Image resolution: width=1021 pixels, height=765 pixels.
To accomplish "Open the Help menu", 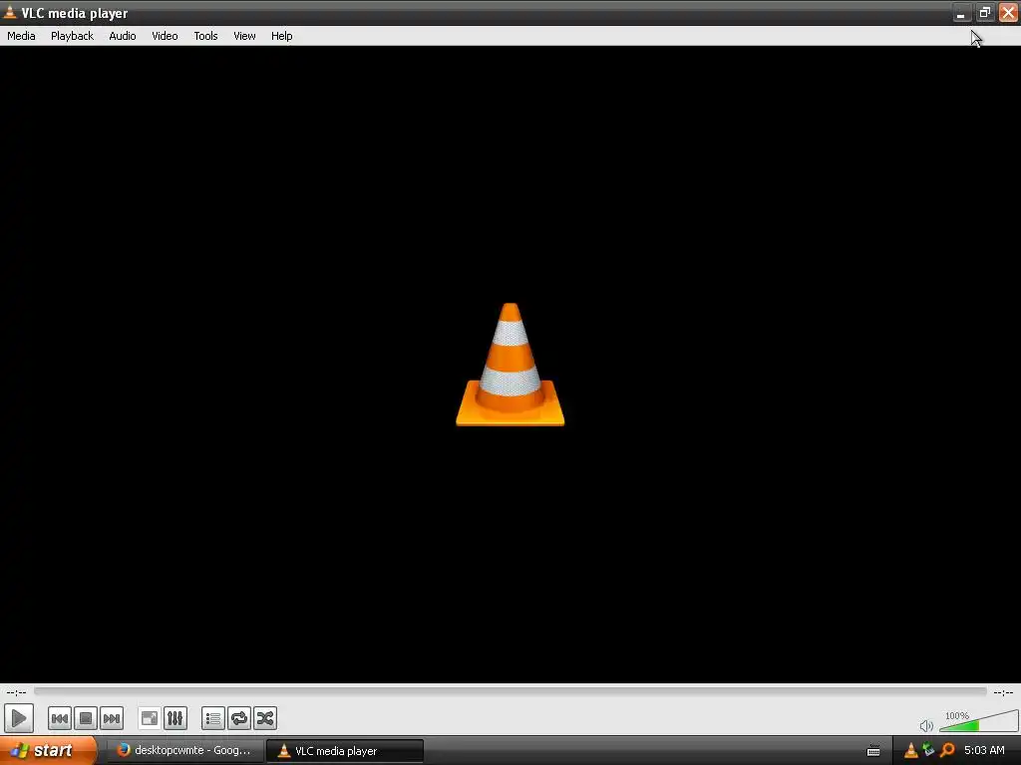I will click(x=281, y=36).
